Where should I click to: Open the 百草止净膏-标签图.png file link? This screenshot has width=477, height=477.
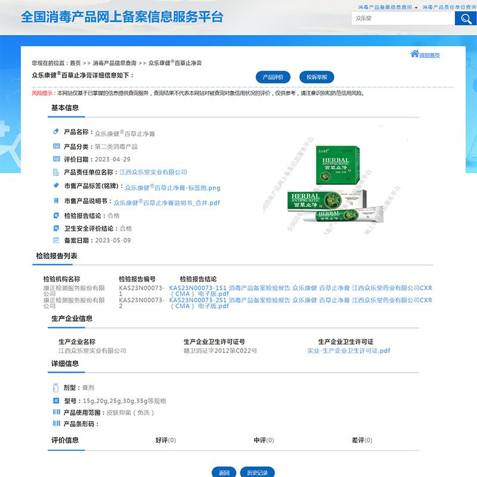tap(172, 187)
